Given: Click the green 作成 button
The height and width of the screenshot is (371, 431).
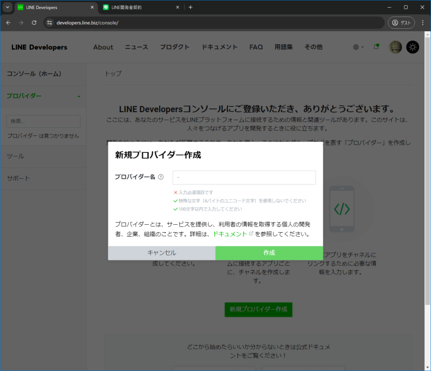Looking at the screenshot, I should pos(269,253).
